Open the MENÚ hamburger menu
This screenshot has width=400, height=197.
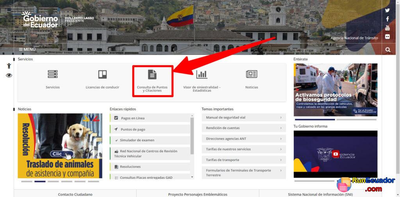[x=27, y=50]
